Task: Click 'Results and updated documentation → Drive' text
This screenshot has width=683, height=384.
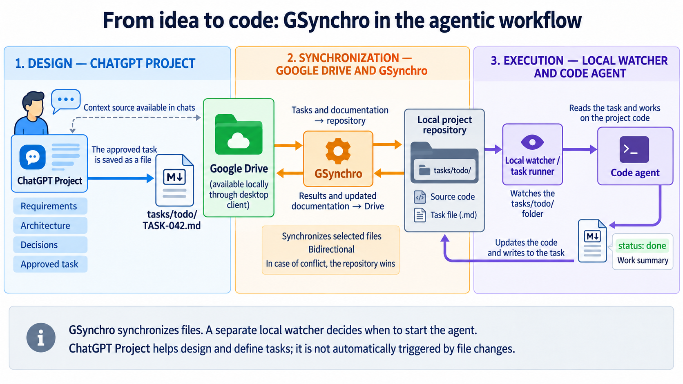Action: tap(338, 201)
